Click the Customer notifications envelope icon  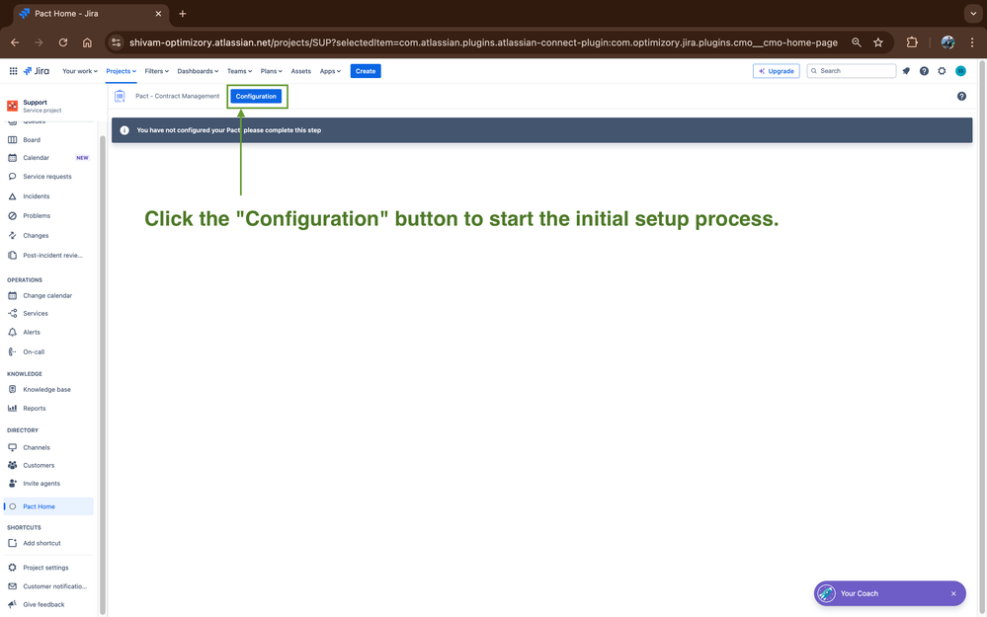[x=12, y=586]
